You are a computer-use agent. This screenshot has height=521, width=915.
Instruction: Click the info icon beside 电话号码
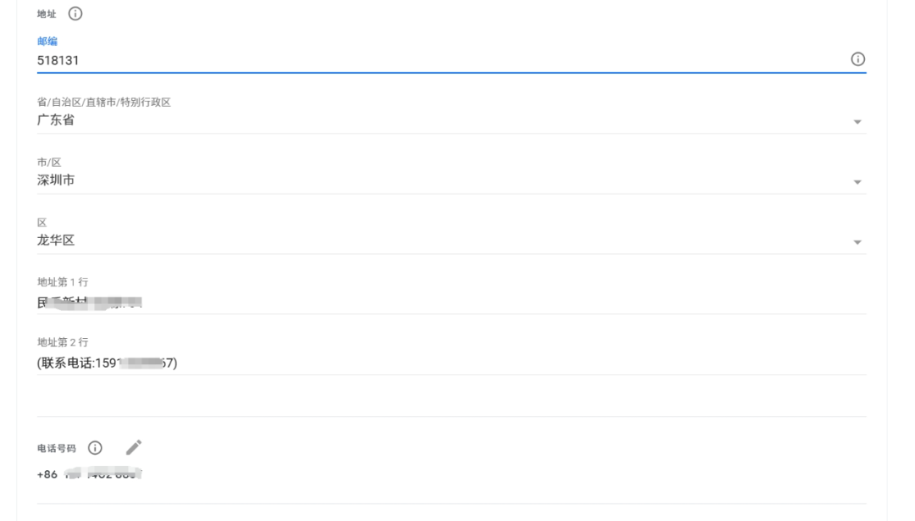click(96, 448)
